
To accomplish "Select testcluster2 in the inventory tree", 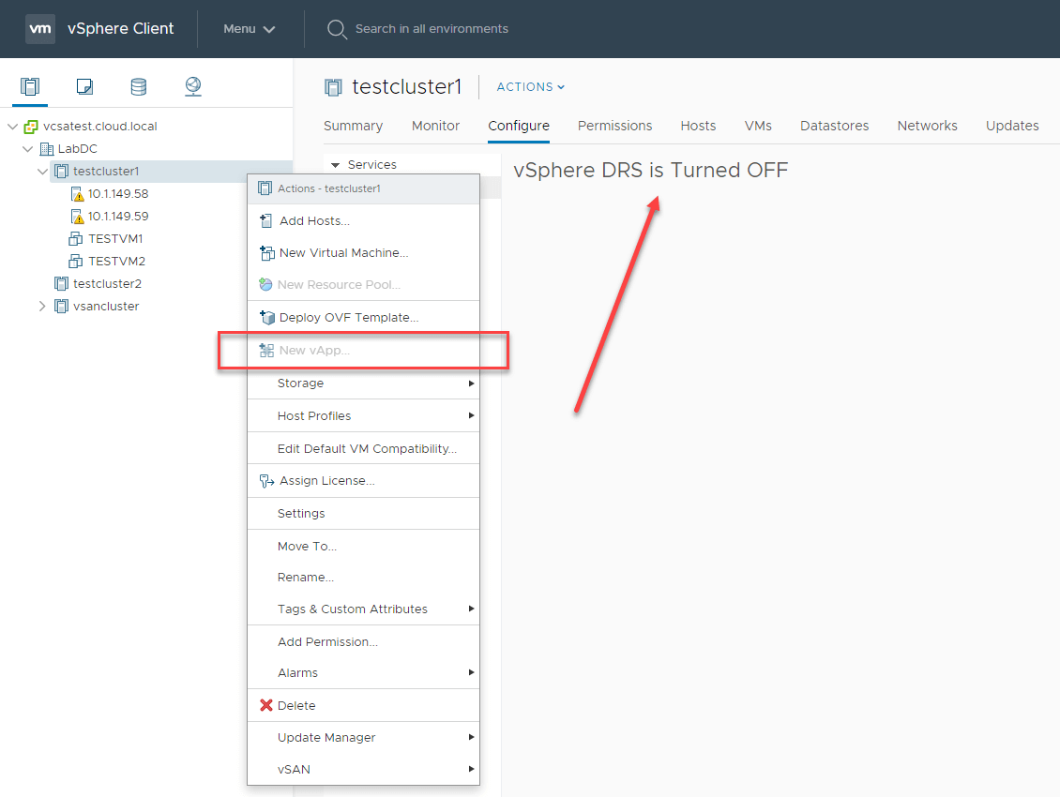I will [x=107, y=283].
